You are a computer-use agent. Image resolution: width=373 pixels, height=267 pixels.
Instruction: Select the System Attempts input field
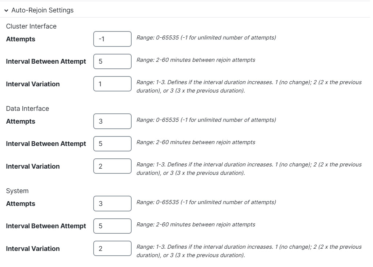[112, 203]
